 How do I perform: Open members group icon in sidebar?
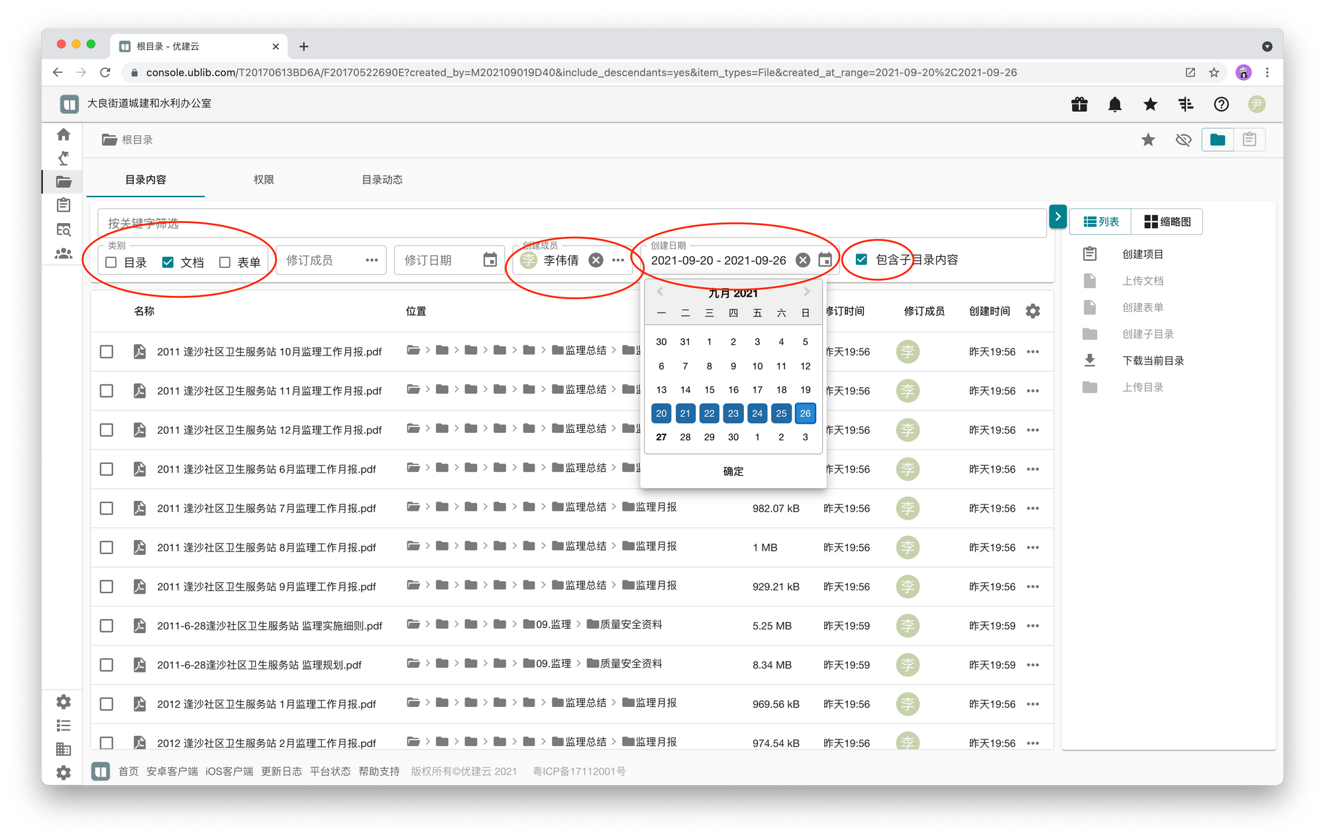tap(64, 254)
